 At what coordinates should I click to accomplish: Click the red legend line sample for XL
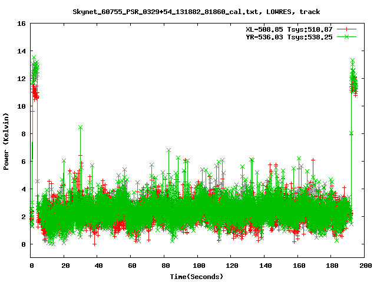point(346,29)
